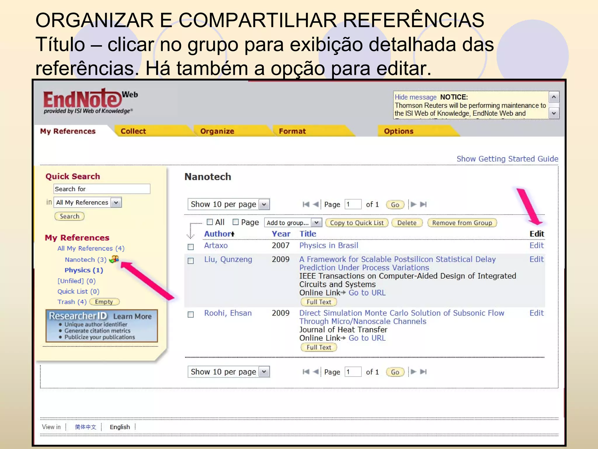The width and height of the screenshot is (598, 449).
Task: Click the bottom Go page button
Action: pyautogui.click(x=395, y=372)
